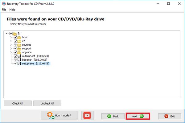This screenshot has width=185, height=123.
Task: Select the boot folder icon
Action: (19, 38)
